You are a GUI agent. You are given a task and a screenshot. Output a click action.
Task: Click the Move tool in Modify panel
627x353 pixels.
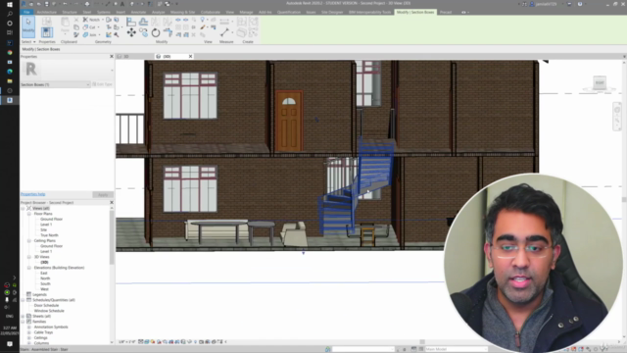pos(131,32)
